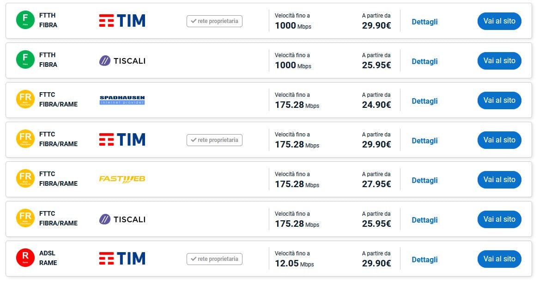Click rete proprietaria badge in TIM FTTH row
Viewport: 539px width, 283px height.
[x=214, y=21]
